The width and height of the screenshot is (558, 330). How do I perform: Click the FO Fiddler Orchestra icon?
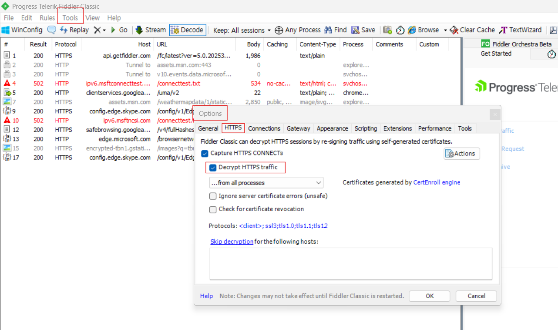point(486,44)
